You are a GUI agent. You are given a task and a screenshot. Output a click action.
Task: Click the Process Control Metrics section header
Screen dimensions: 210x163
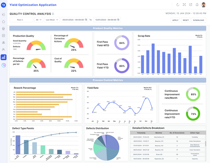108,80
